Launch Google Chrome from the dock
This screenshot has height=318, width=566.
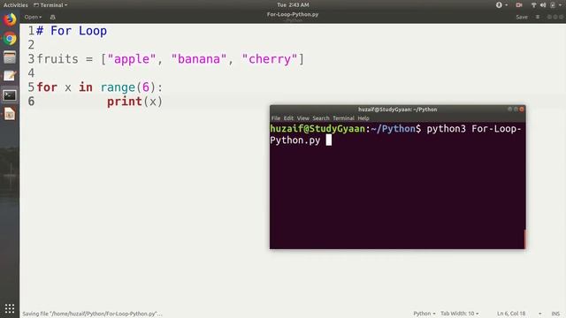[x=10, y=38]
